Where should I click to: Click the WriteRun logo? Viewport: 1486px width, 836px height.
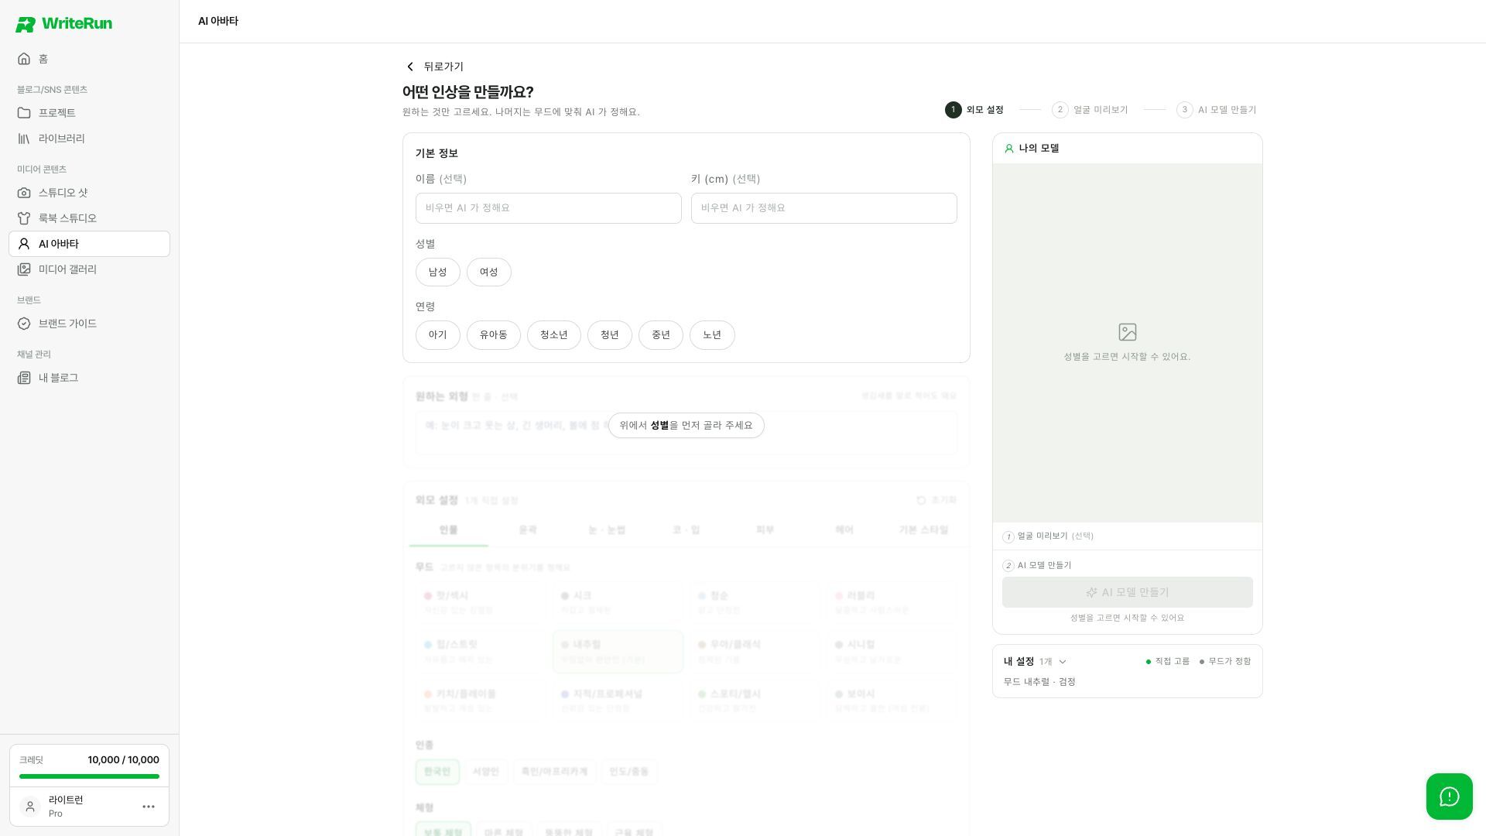(x=63, y=24)
